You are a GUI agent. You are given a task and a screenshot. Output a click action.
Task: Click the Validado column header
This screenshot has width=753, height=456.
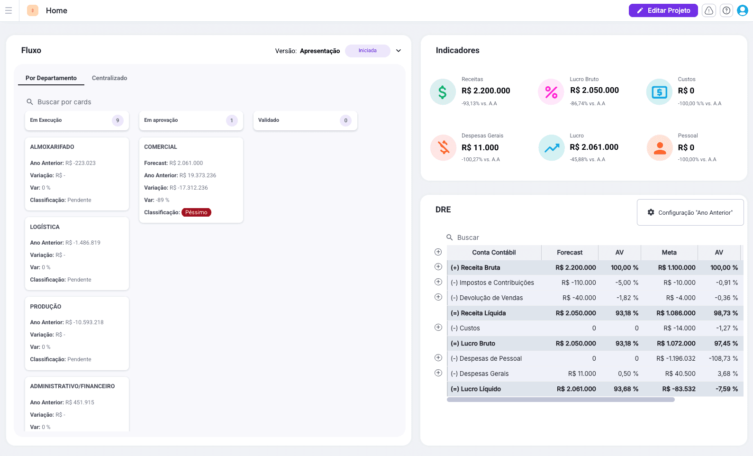pos(305,120)
